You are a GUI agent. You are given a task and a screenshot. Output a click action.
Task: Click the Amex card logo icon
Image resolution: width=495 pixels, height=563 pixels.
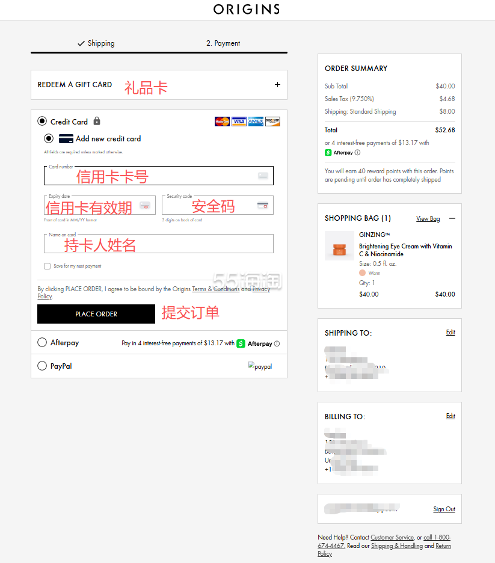[x=256, y=122]
